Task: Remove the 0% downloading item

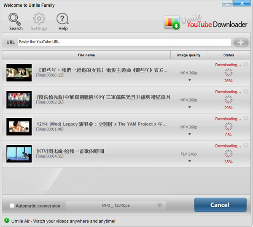Action: tap(246, 118)
